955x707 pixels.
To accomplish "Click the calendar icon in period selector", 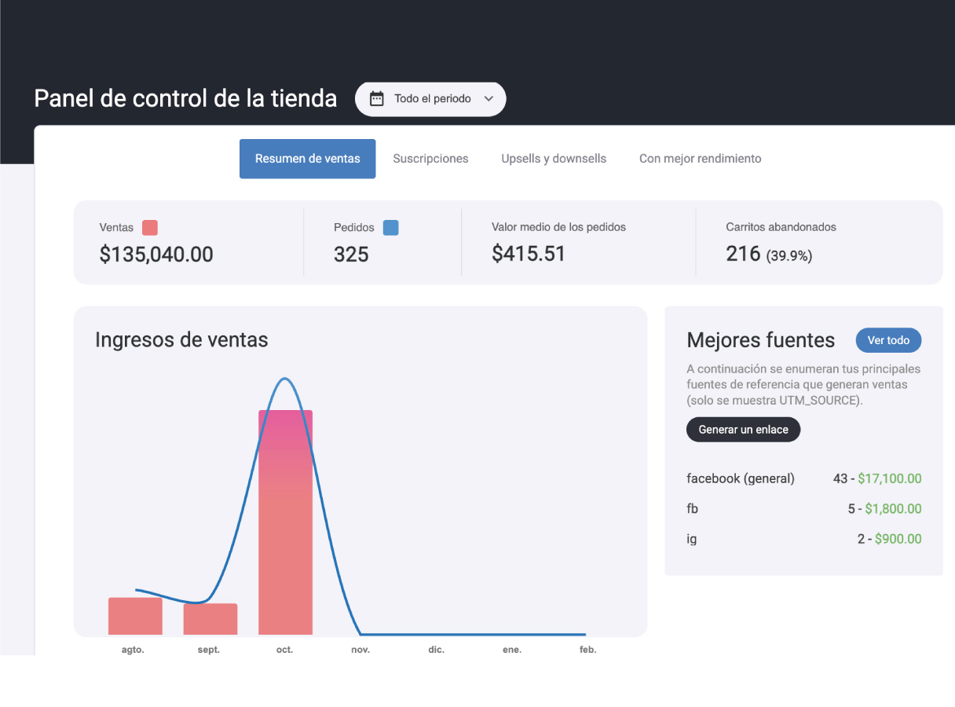I will 377,99.
